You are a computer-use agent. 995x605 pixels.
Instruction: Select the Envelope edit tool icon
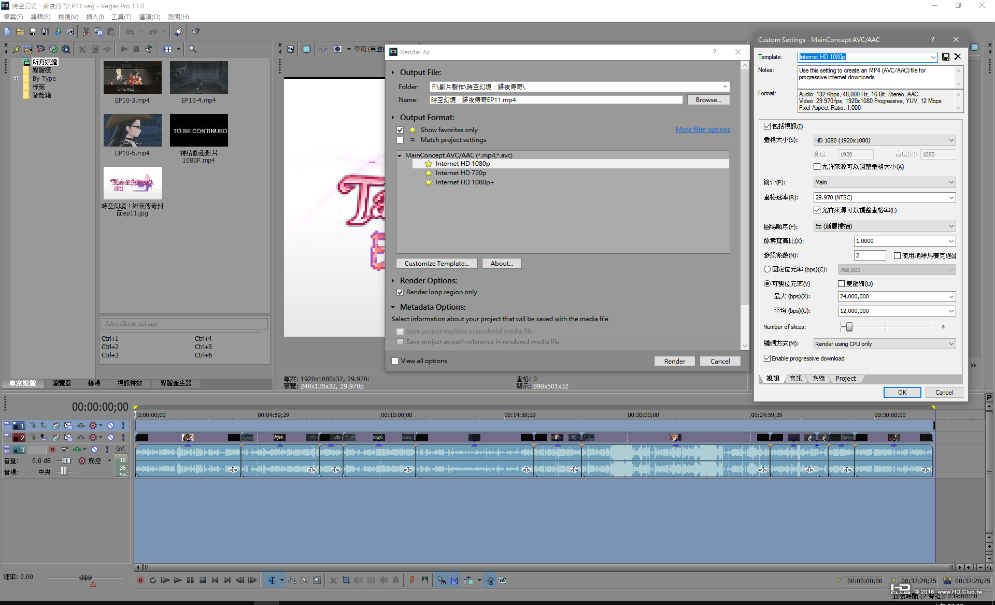(292, 581)
